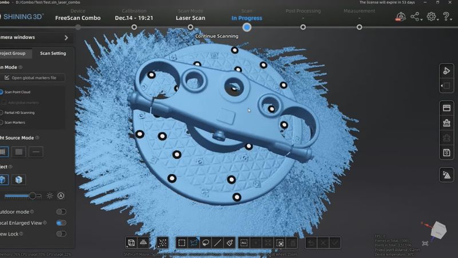Image resolution: width=458 pixels, height=258 pixels.
Task: Click the clean-up broom icon
Action: point(447,122)
